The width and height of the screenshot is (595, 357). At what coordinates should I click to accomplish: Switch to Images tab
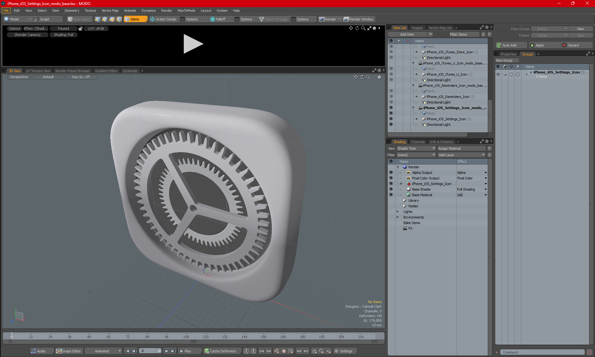pos(417,28)
